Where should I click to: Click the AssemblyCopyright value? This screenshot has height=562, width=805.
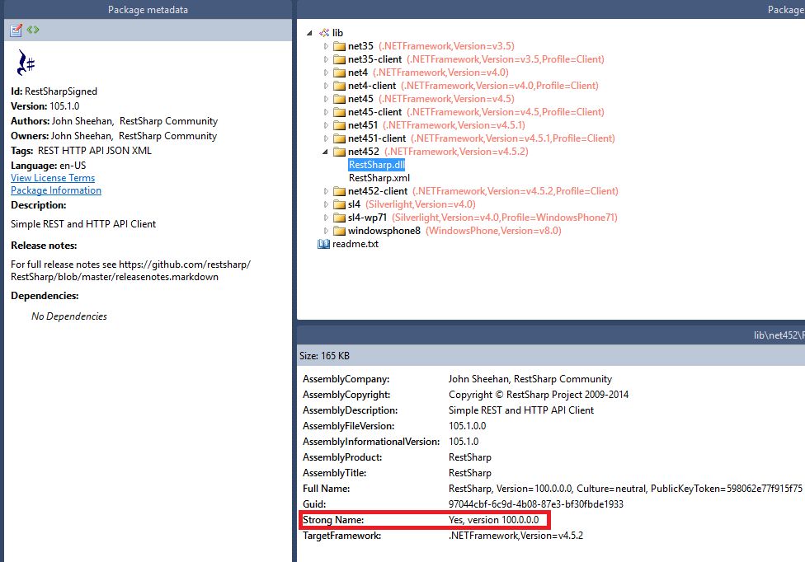(x=539, y=395)
